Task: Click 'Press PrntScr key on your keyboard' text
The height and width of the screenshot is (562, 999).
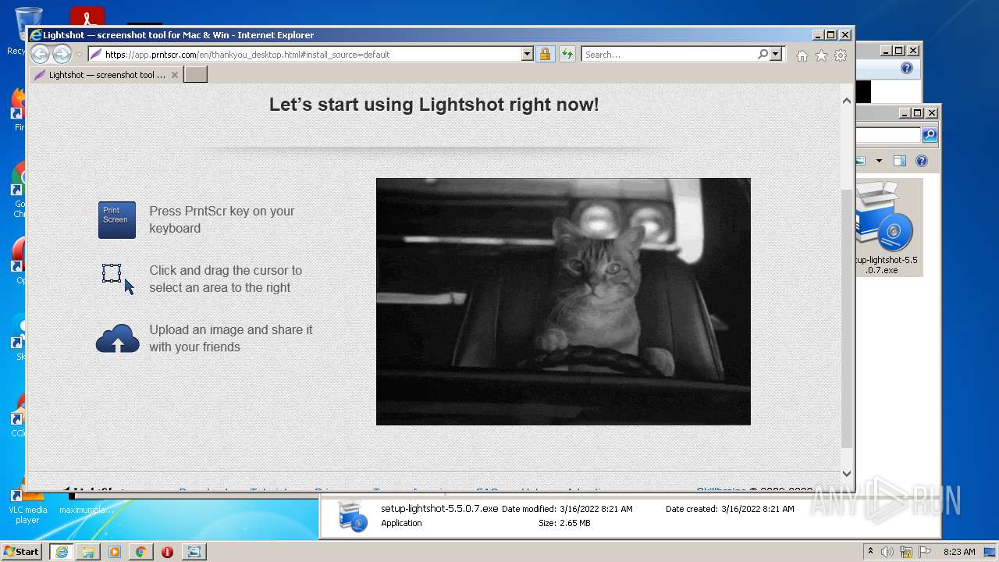Action: pyautogui.click(x=222, y=219)
